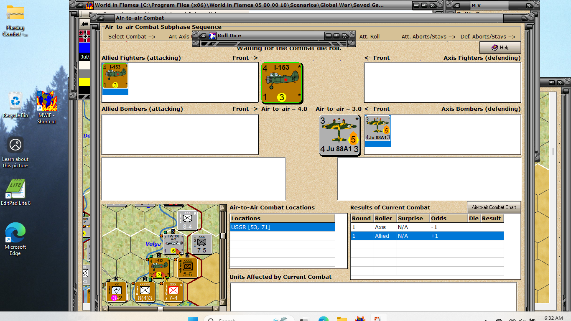The width and height of the screenshot is (571, 321).
Task: Select the 5-6 XXXX army unit on map
Action: tap(187, 268)
